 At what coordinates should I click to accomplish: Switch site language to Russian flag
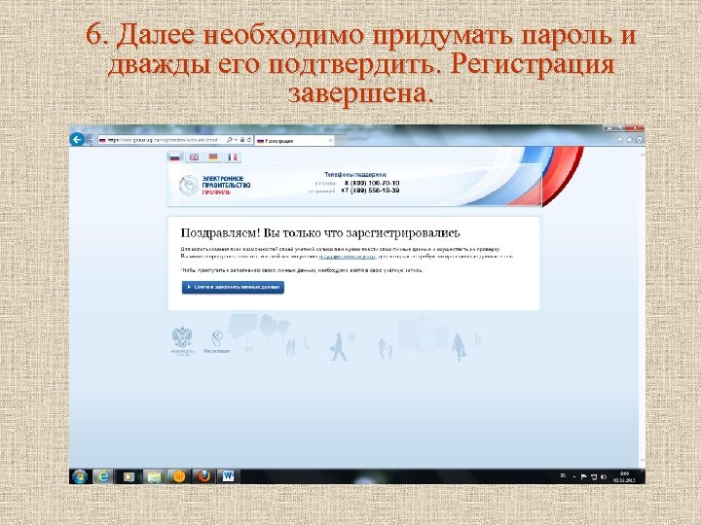(175, 157)
